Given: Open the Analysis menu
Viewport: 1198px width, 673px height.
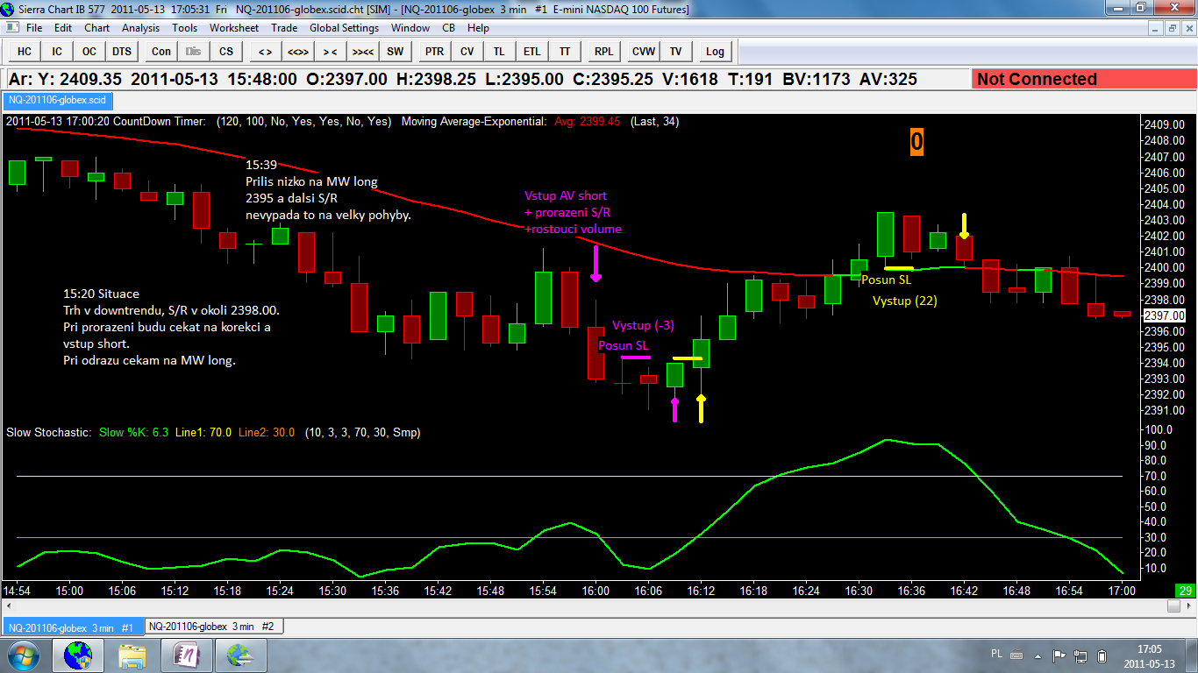Looking at the screenshot, I should click(140, 28).
